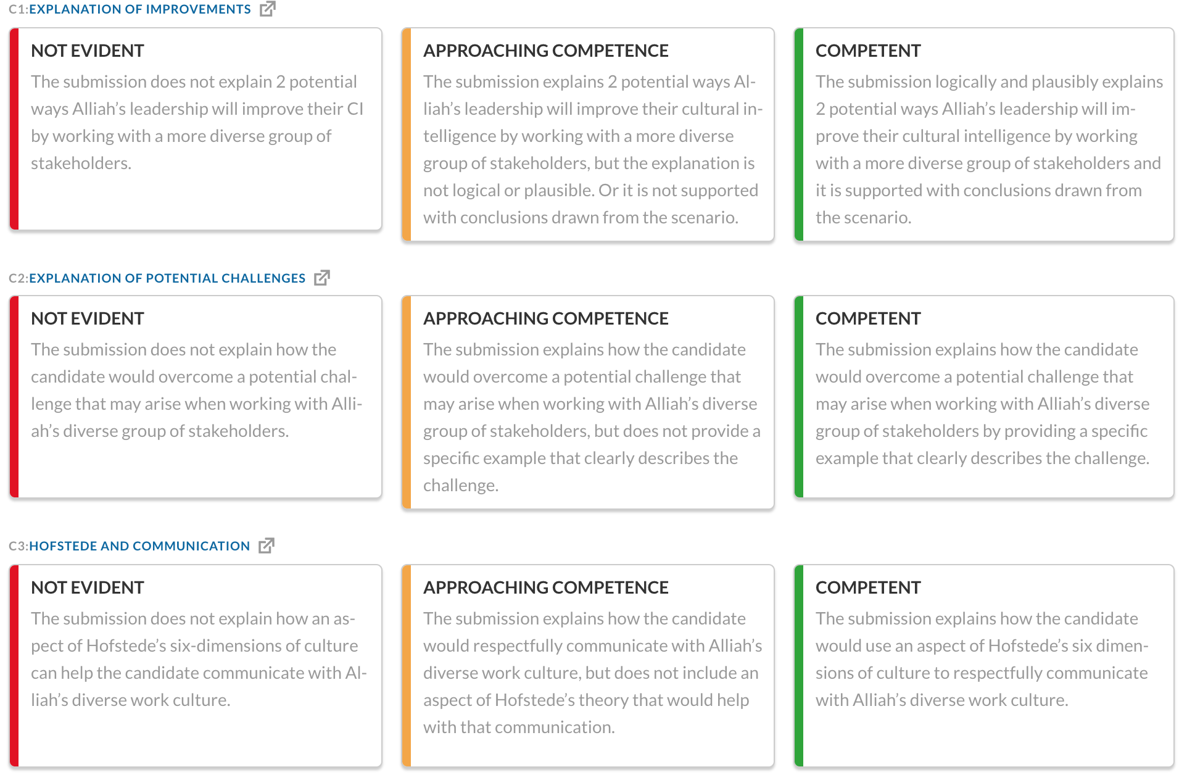Select the C1 Not Evident rubric card
This screenshot has height=780, width=1187.
[x=196, y=129]
